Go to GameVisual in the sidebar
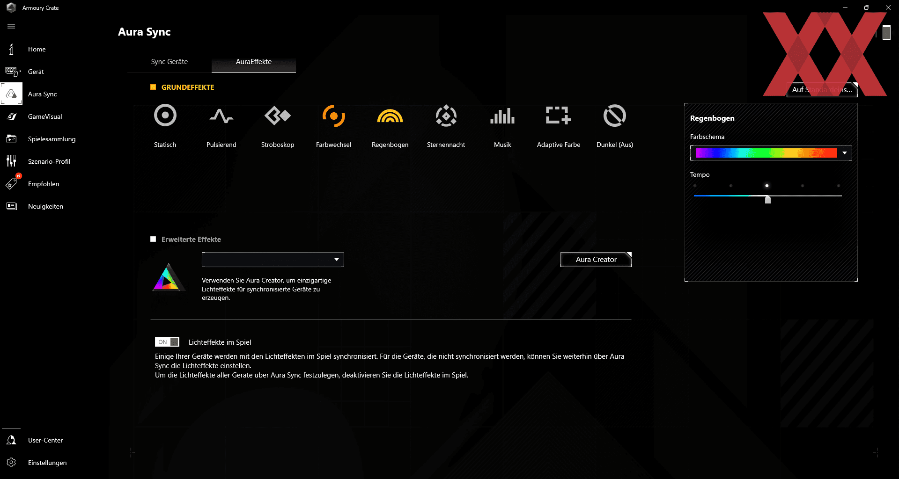Image resolution: width=899 pixels, height=479 pixels. coord(45,116)
